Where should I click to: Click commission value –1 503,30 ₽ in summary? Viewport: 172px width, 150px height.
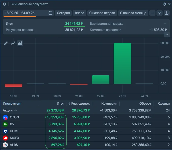tap(158, 30)
